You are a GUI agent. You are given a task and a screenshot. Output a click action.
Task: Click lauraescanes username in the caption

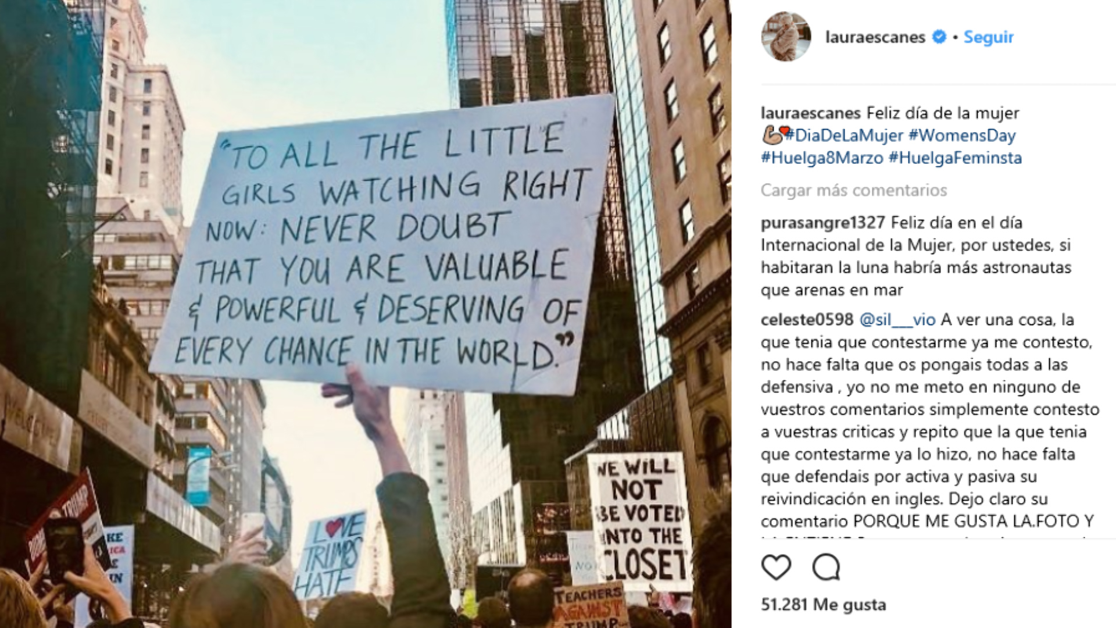810,113
